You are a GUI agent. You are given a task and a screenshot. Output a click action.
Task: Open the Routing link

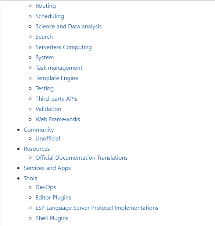click(x=46, y=6)
